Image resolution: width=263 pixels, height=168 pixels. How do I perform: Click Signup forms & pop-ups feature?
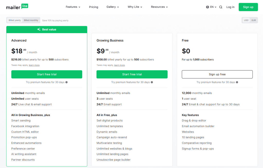[x=198, y=149]
